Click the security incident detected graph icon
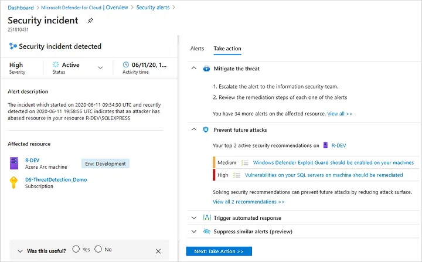 (13, 46)
